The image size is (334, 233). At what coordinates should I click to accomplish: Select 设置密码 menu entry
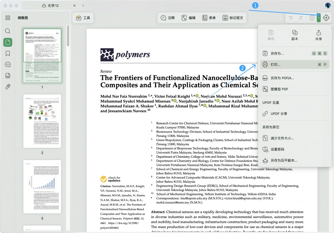click(x=295, y=149)
